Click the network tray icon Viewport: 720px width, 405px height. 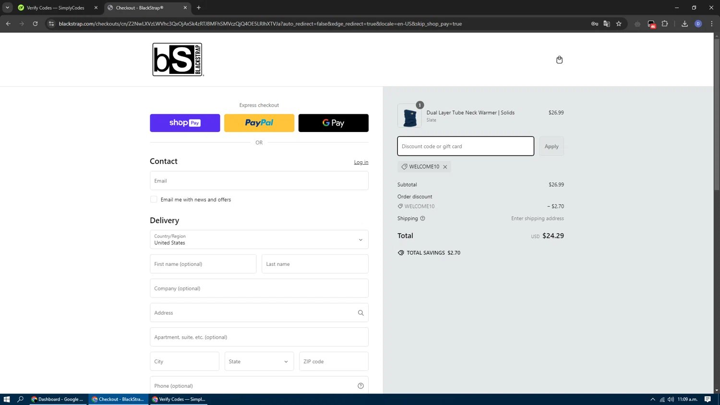click(662, 399)
